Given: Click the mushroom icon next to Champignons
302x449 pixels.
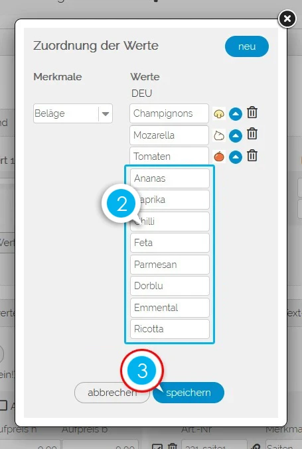Looking at the screenshot, I should click(x=219, y=113).
